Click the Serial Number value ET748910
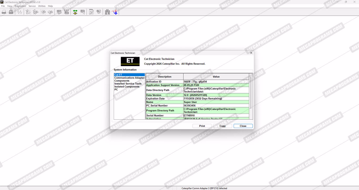The height and width of the screenshot is (190, 359). click(x=216, y=115)
